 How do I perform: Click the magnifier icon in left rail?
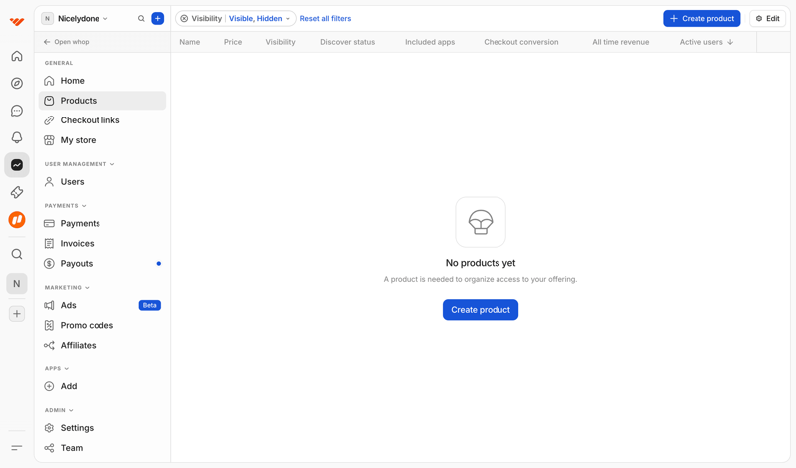tap(17, 254)
